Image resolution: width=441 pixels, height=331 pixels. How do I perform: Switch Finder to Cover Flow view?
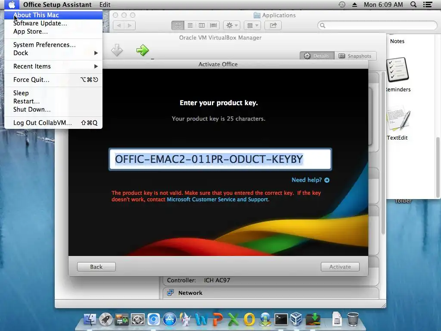214,25
